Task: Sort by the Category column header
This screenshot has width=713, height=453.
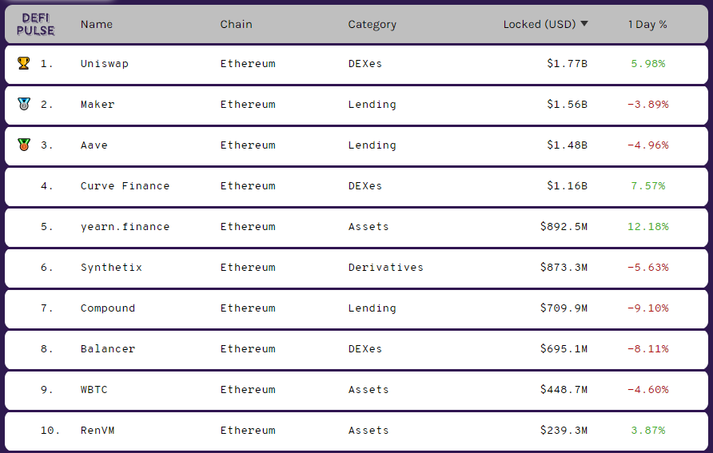Action: (x=372, y=25)
